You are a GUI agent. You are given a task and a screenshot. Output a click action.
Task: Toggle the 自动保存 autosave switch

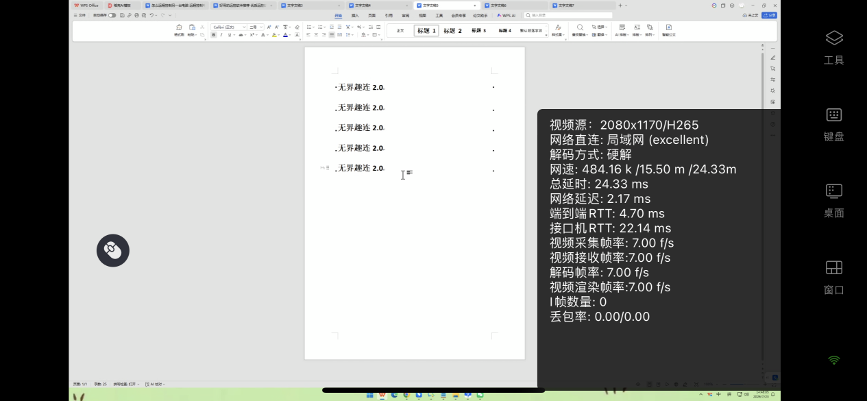tap(112, 15)
